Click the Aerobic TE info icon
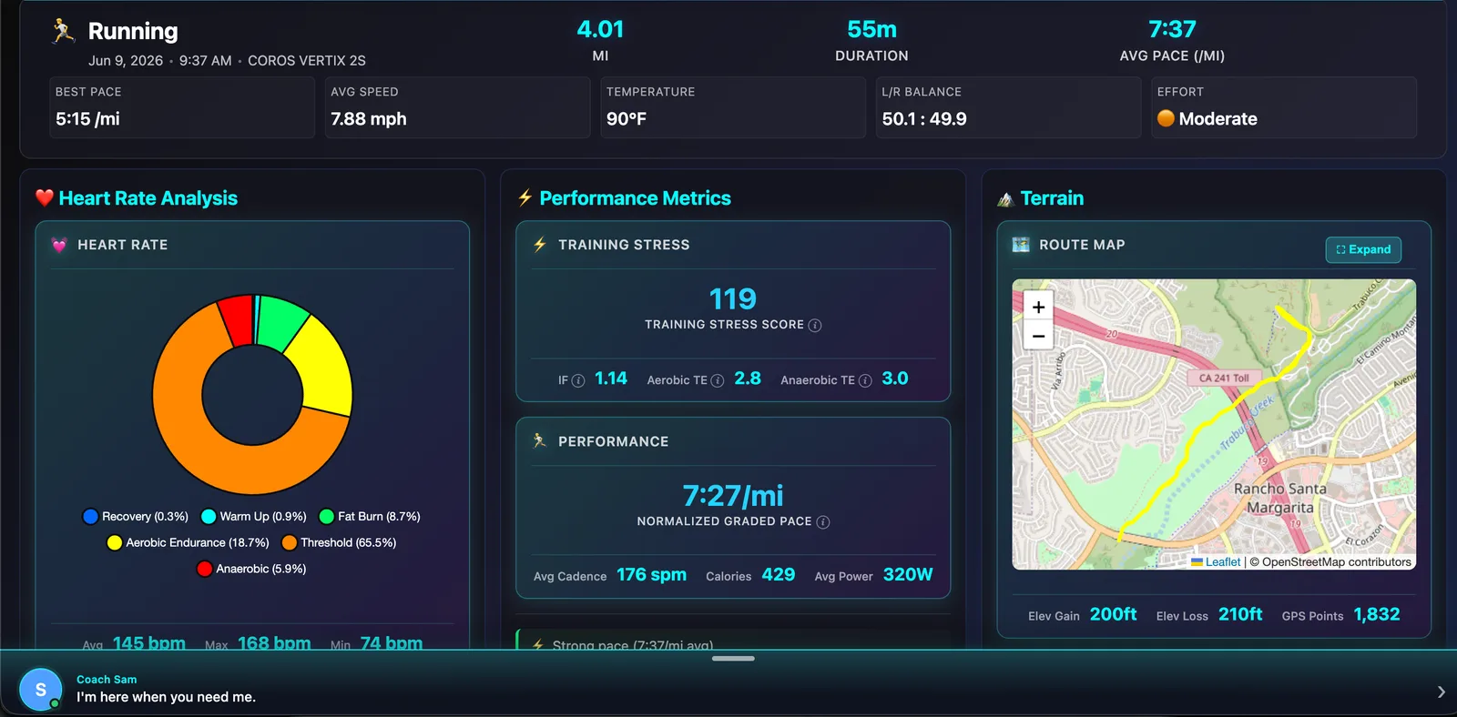The height and width of the screenshot is (717, 1457). pyautogui.click(x=718, y=380)
